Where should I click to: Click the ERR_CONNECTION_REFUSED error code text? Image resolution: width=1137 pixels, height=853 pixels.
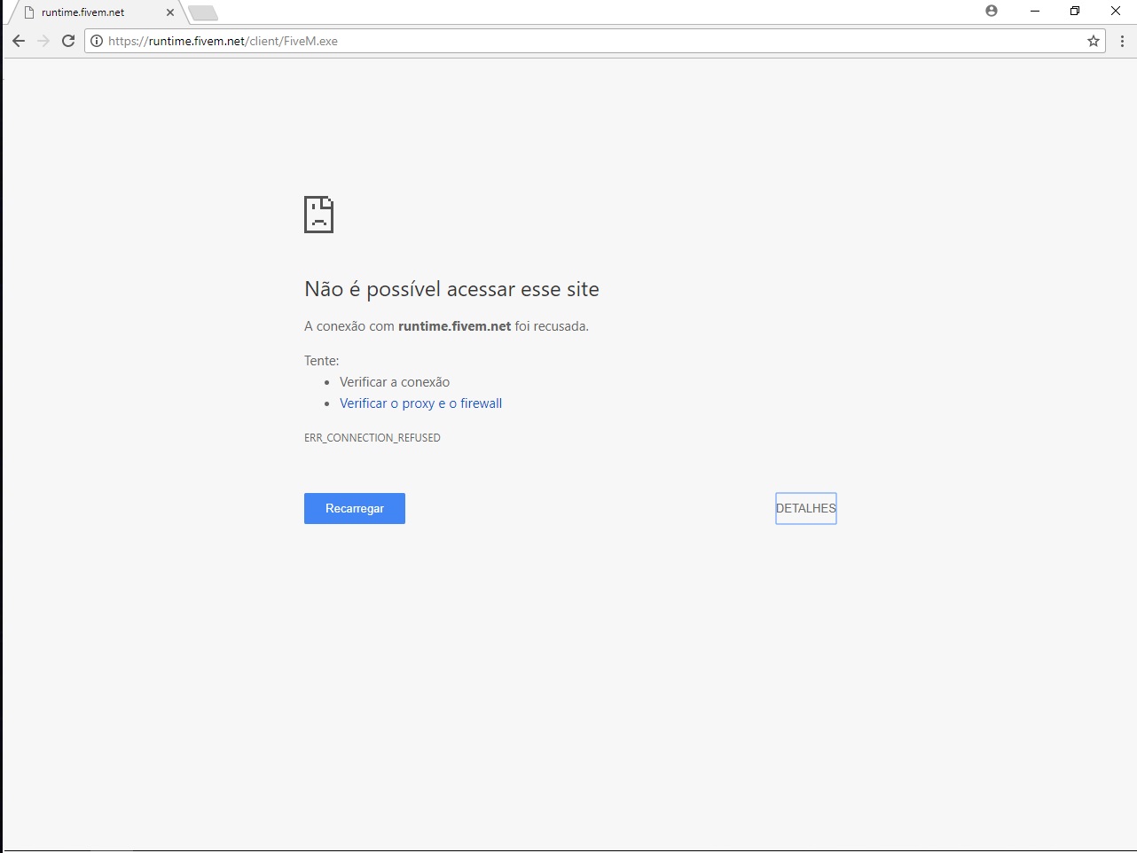[x=372, y=438]
